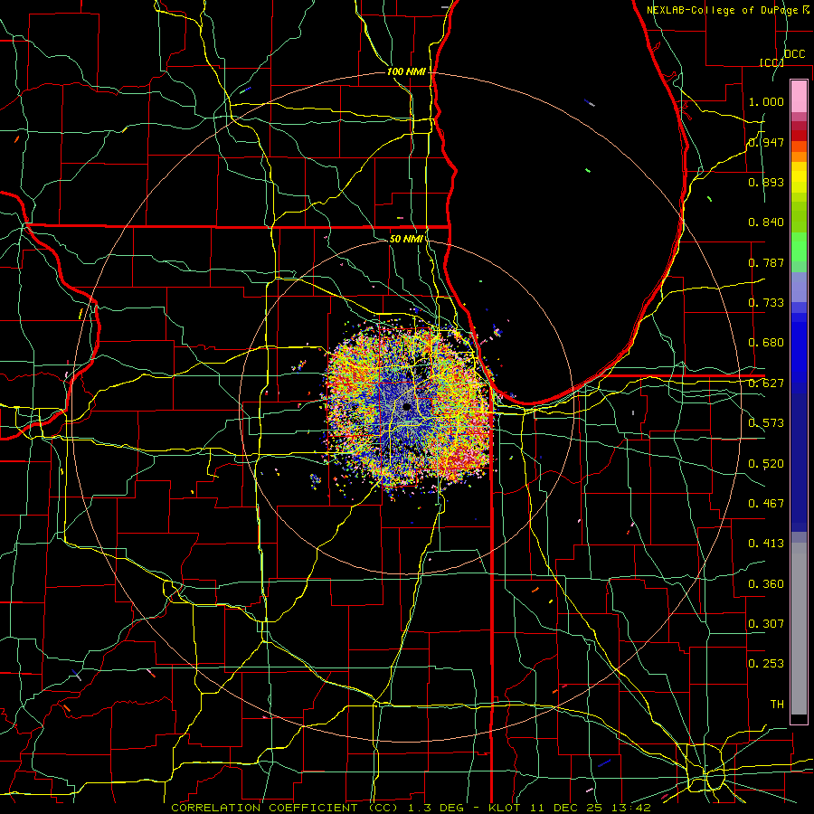Click the Correlation Coefficient product caption
The height and width of the screenshot is (814, 814).
pos(410,808)
